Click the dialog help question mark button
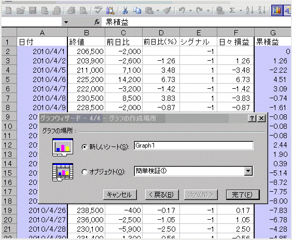This screenshot has width=292, height=240. [x=252, y=118]
